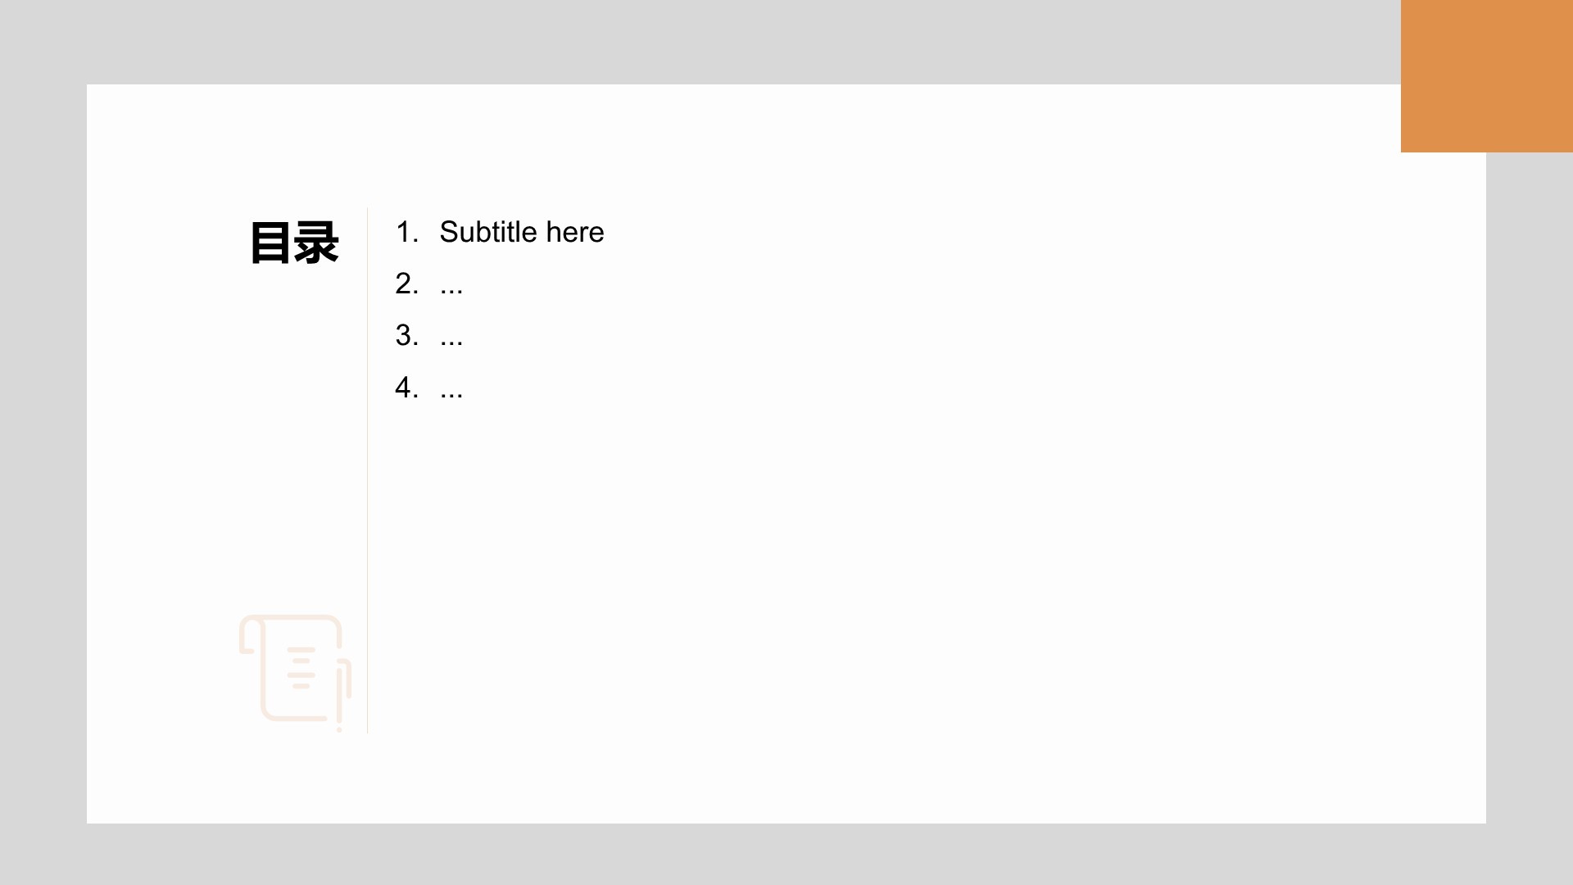Image resolution: width=1573 pixels, height=885 pixels.
Task: Click the list number '3.'
Action: 407,335
